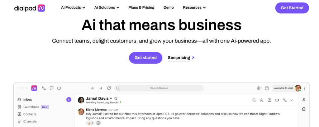Go to the Demo menu item
Viewport: 319px width, 127px height.
pyautogui.click(x=169, y=7)
